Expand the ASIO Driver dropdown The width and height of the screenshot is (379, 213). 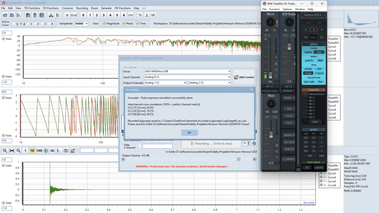229,71
